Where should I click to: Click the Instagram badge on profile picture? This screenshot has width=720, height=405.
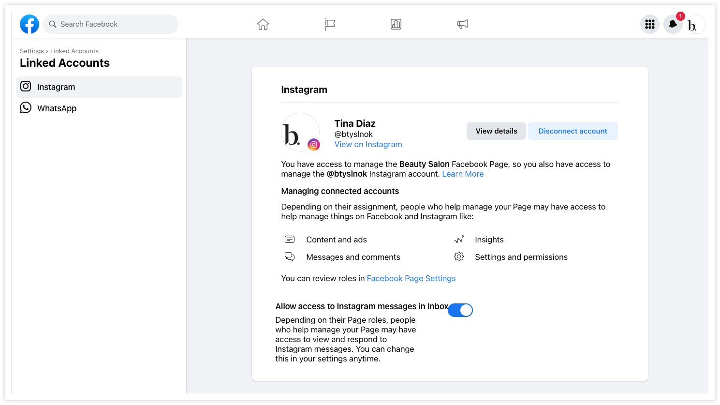coord(314,144)
